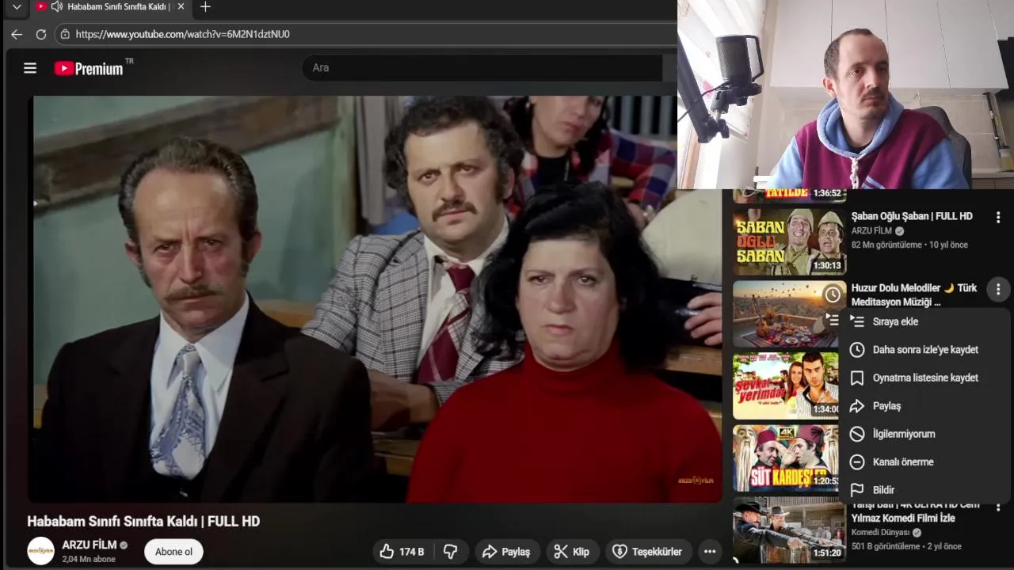
Task: Choose Sıraya ekle from the context menu
Action: pyautogui.click(x=925, y=321)
